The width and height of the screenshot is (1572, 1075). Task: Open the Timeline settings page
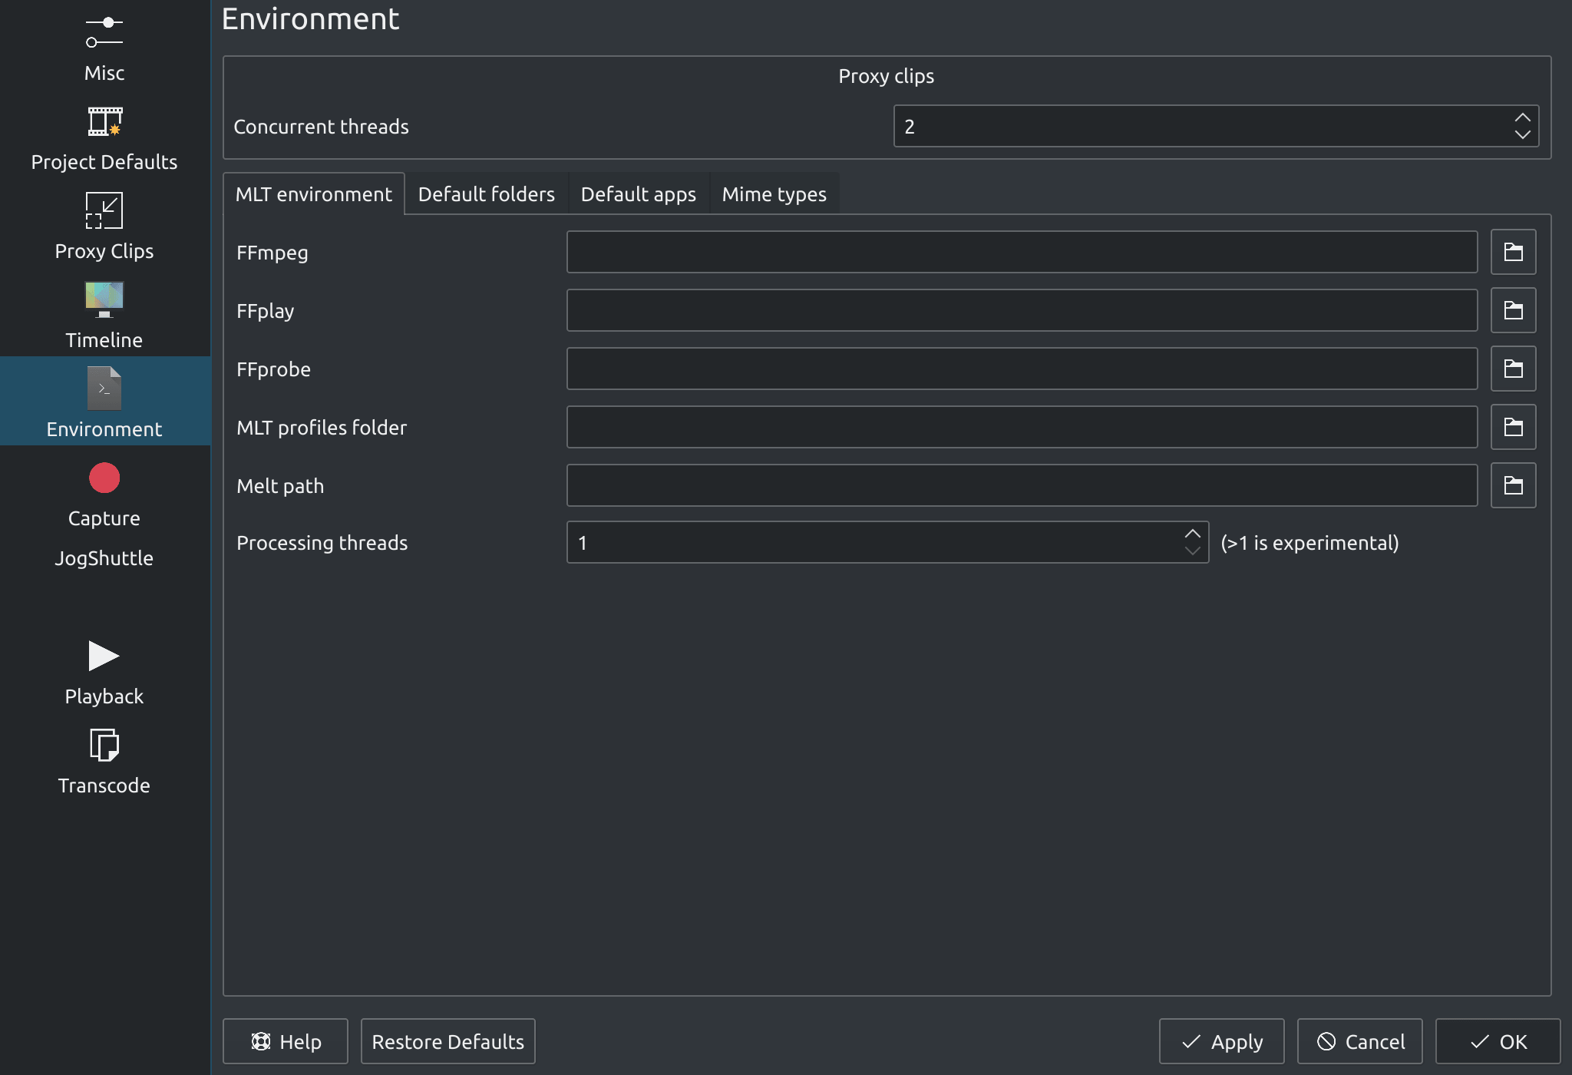tap(104, 316)
